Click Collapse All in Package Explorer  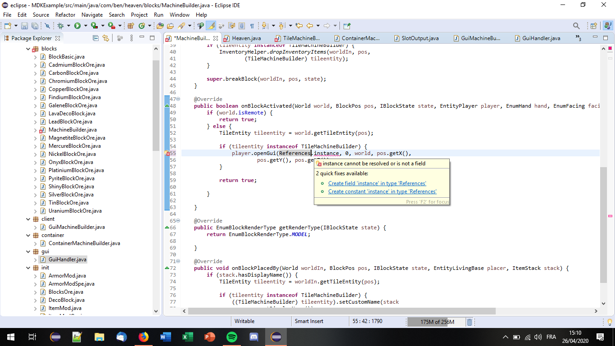tap(95, 38)
